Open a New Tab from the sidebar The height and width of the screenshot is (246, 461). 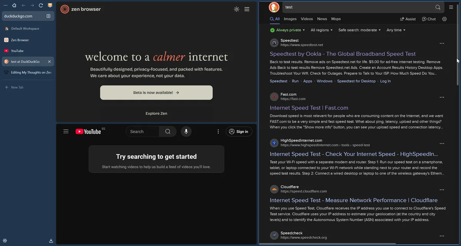28,87
